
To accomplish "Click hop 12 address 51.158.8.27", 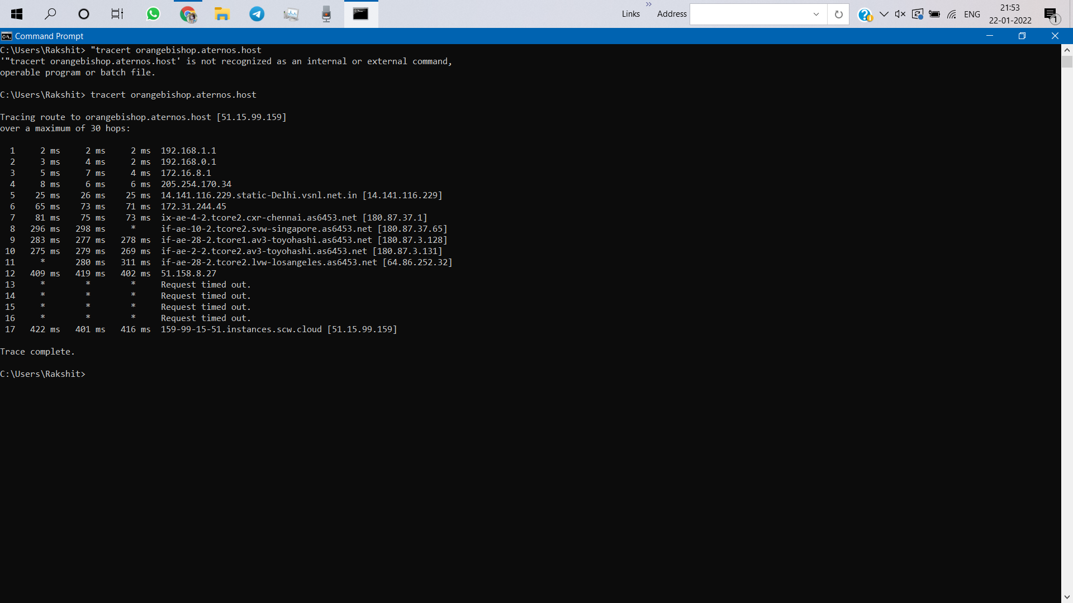I will 188,274.
